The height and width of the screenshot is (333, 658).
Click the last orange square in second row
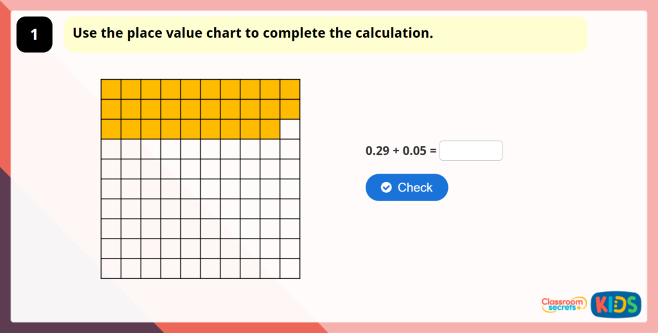coord(290,109)
